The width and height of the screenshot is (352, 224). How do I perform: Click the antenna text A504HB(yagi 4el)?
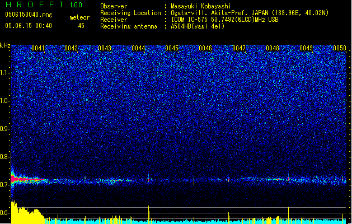pos(198,26)
